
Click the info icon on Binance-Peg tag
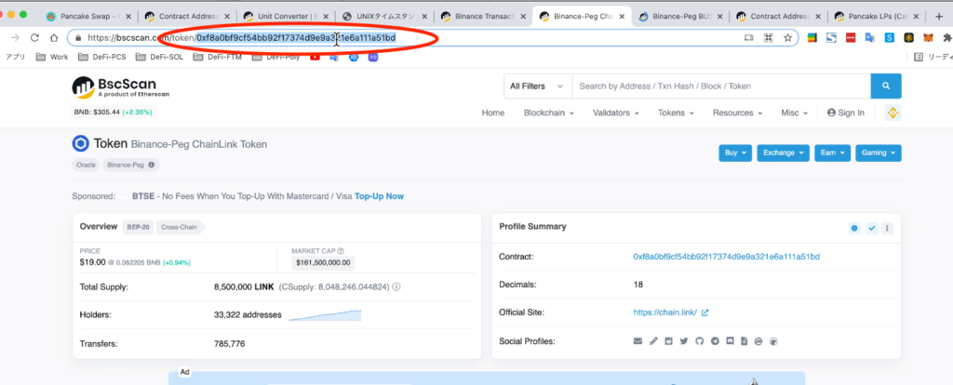click(151, 165)
